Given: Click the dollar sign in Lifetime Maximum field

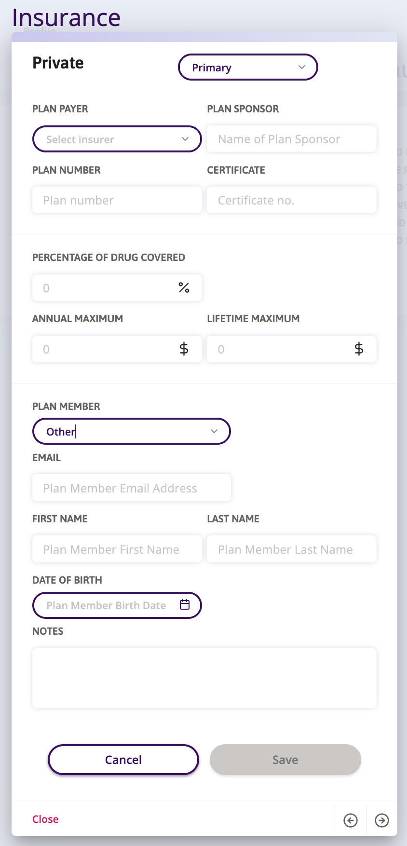Looking at the screenshot, I should pos(359,349).
